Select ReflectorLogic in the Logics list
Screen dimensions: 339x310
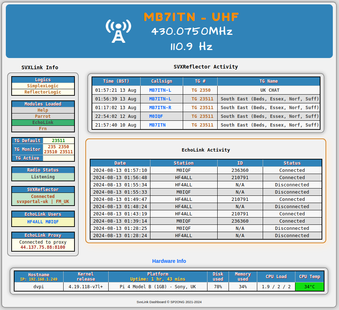tap(43, 92)
